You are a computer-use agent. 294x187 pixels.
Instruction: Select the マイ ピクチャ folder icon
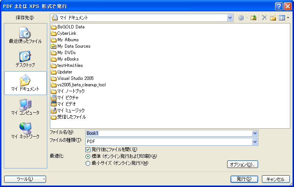point(54,98)
